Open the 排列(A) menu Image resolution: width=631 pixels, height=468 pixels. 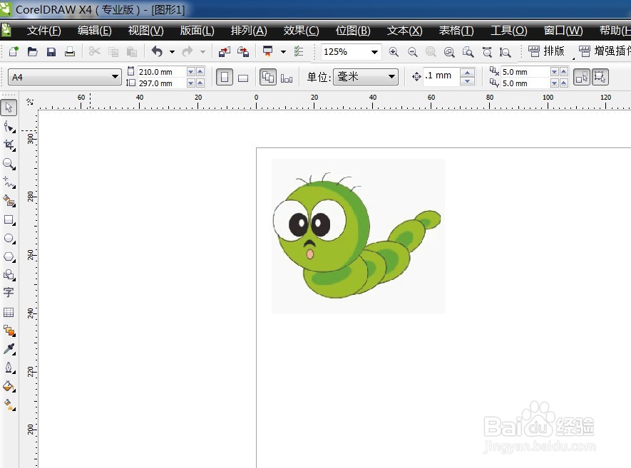(249, 31)
